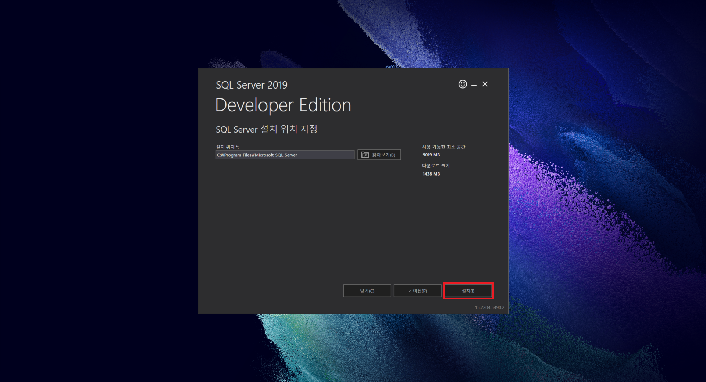706x382 pixels.
Task: Click the '설치 위치' field label
Action: pos(227,147)
